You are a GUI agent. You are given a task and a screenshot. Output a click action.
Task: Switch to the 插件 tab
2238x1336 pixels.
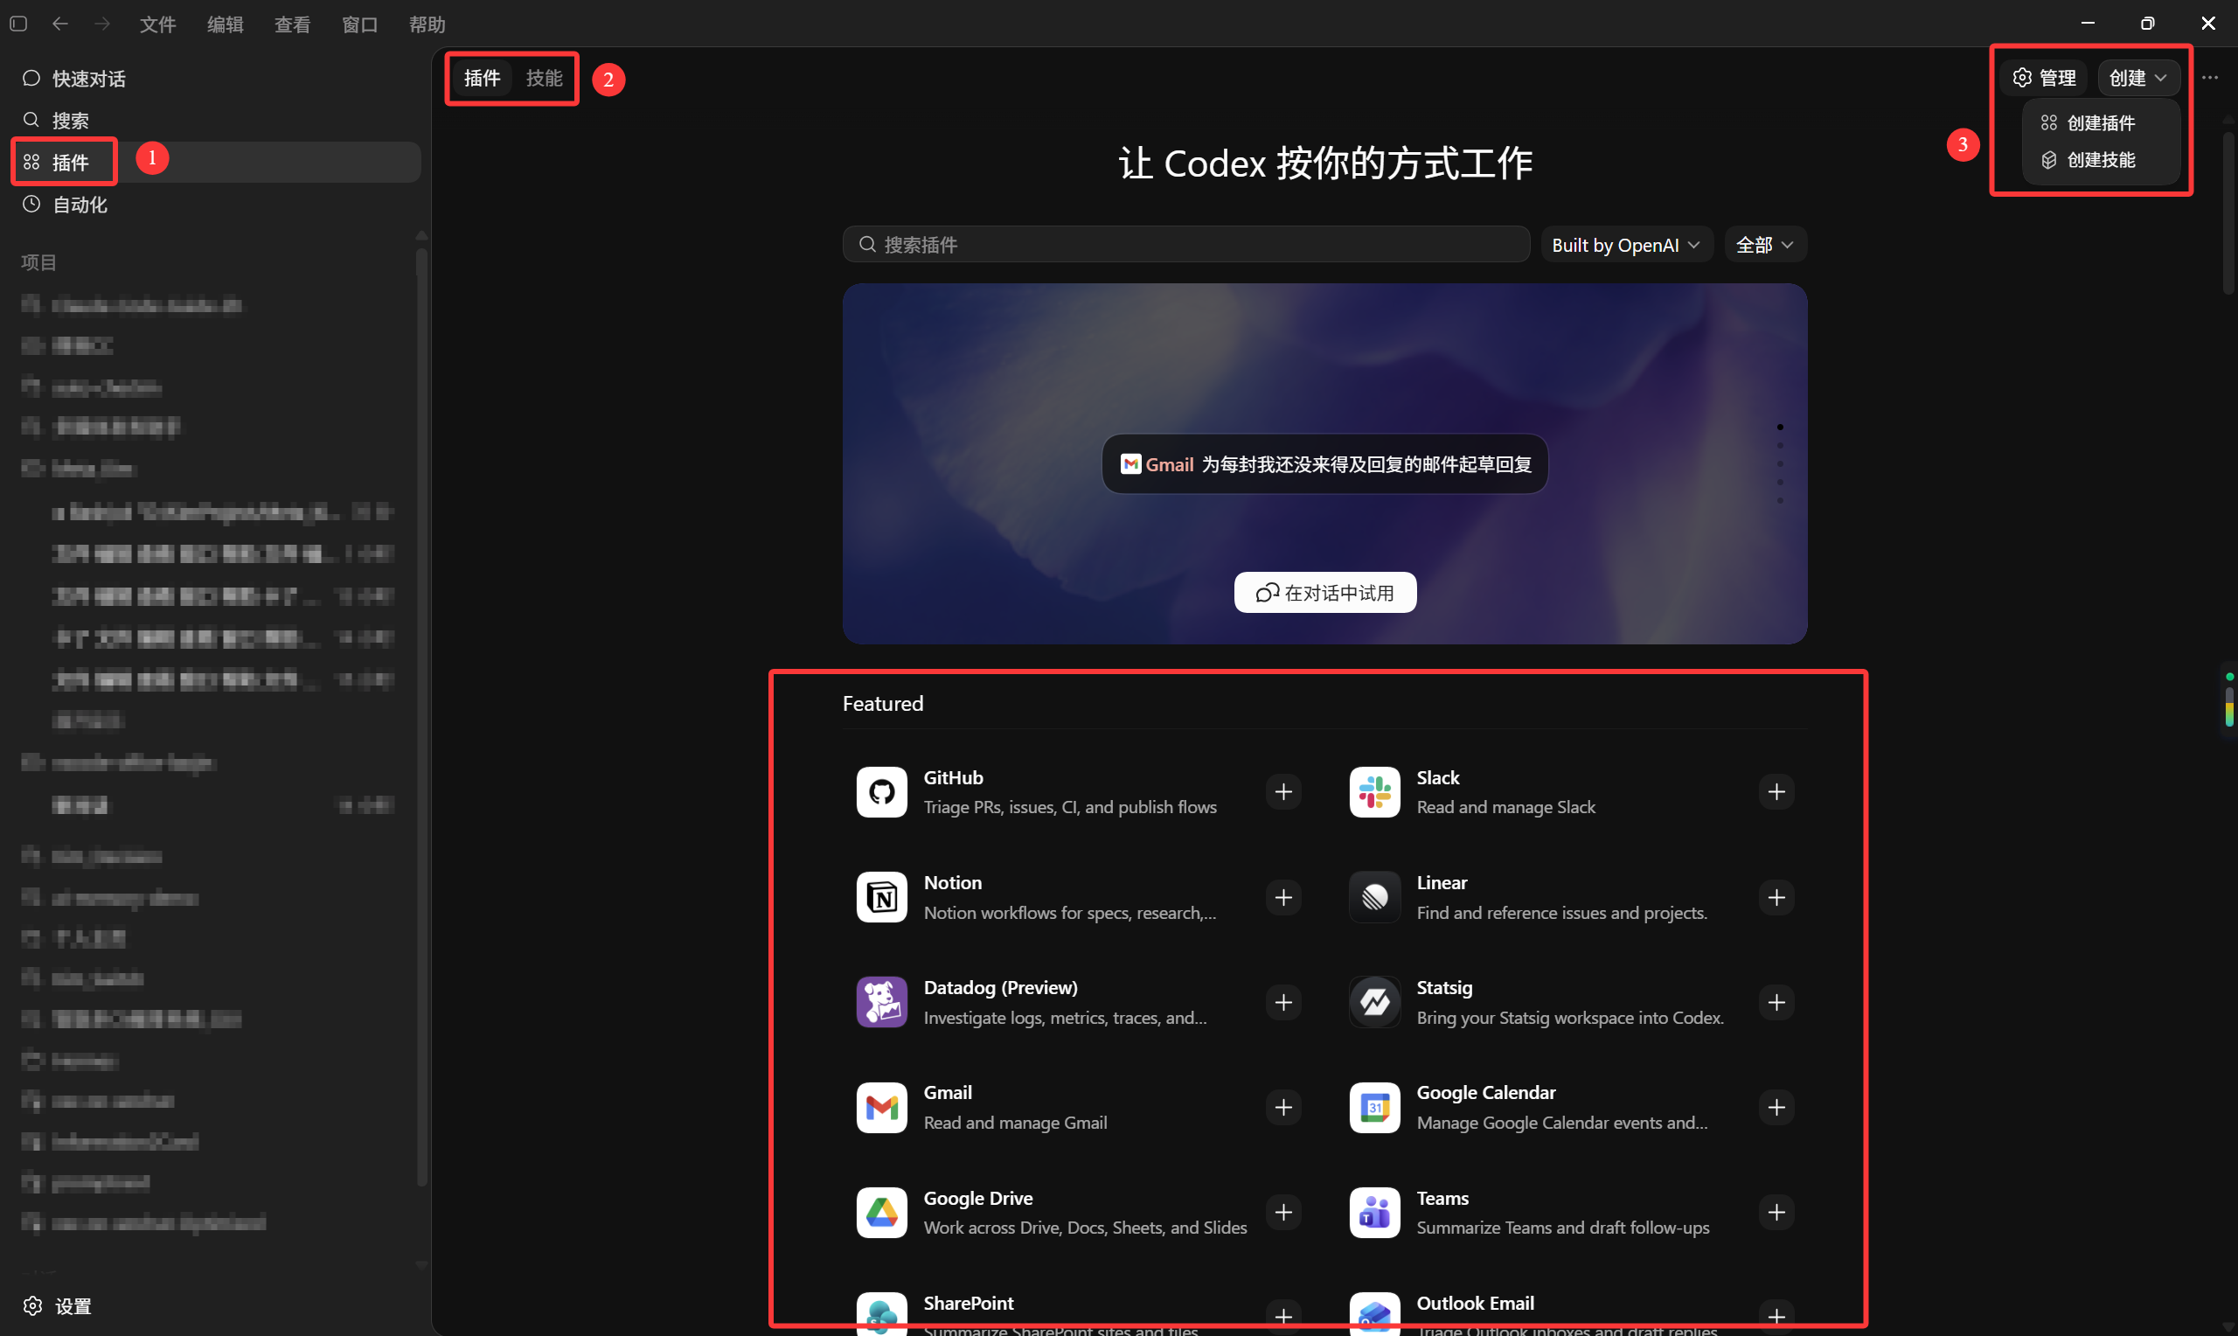coord(483,79)
